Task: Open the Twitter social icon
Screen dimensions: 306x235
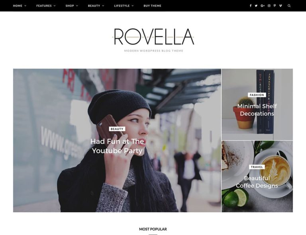Action: [256, 6]
